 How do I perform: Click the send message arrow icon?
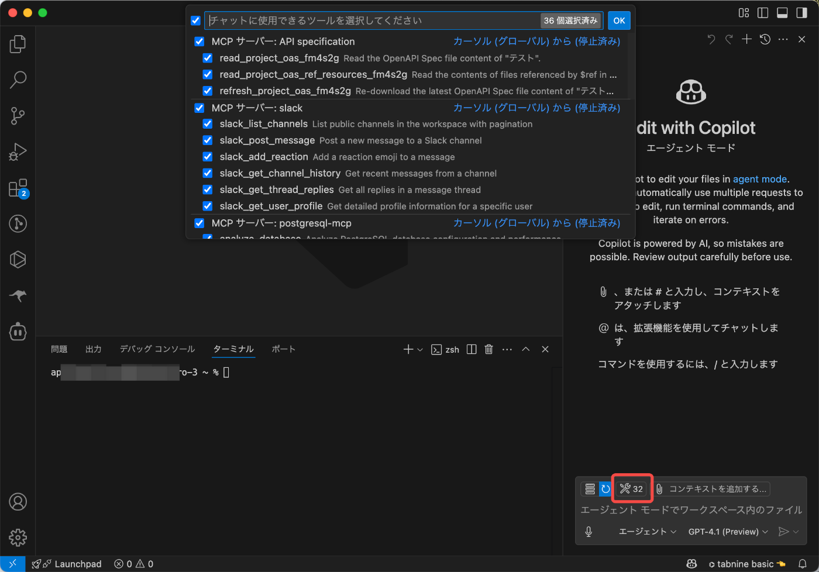pos(784,532)
